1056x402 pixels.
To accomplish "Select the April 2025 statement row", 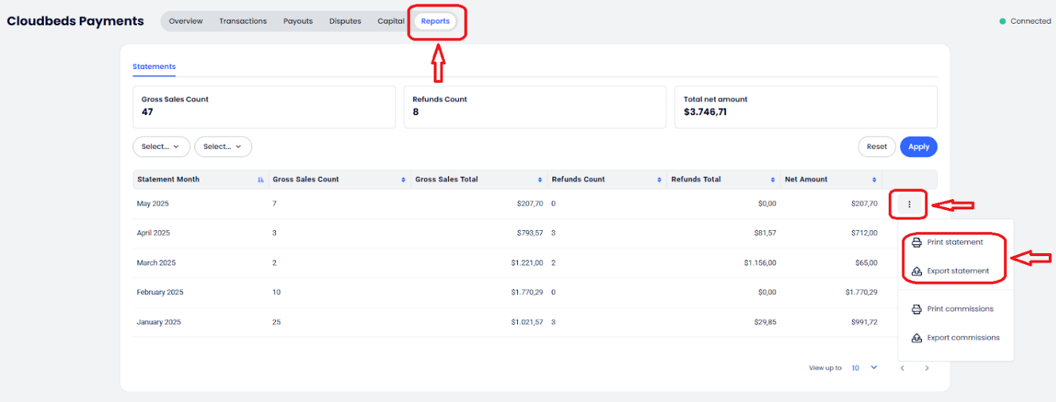I will 153,234.
